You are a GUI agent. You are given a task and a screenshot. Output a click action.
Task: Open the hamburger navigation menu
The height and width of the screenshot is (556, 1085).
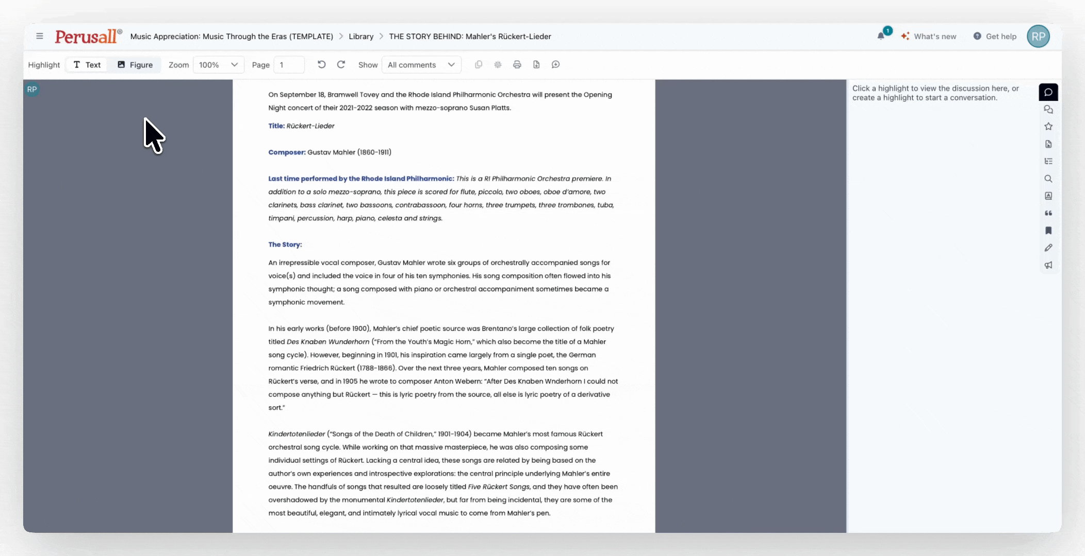pyautogui.click(x=40, y=36)
